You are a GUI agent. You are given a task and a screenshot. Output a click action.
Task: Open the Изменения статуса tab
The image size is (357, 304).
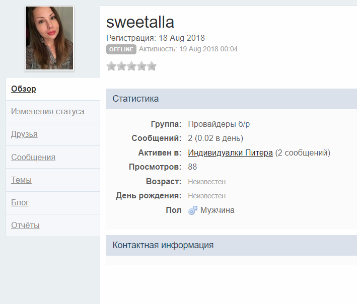[47, 112]
